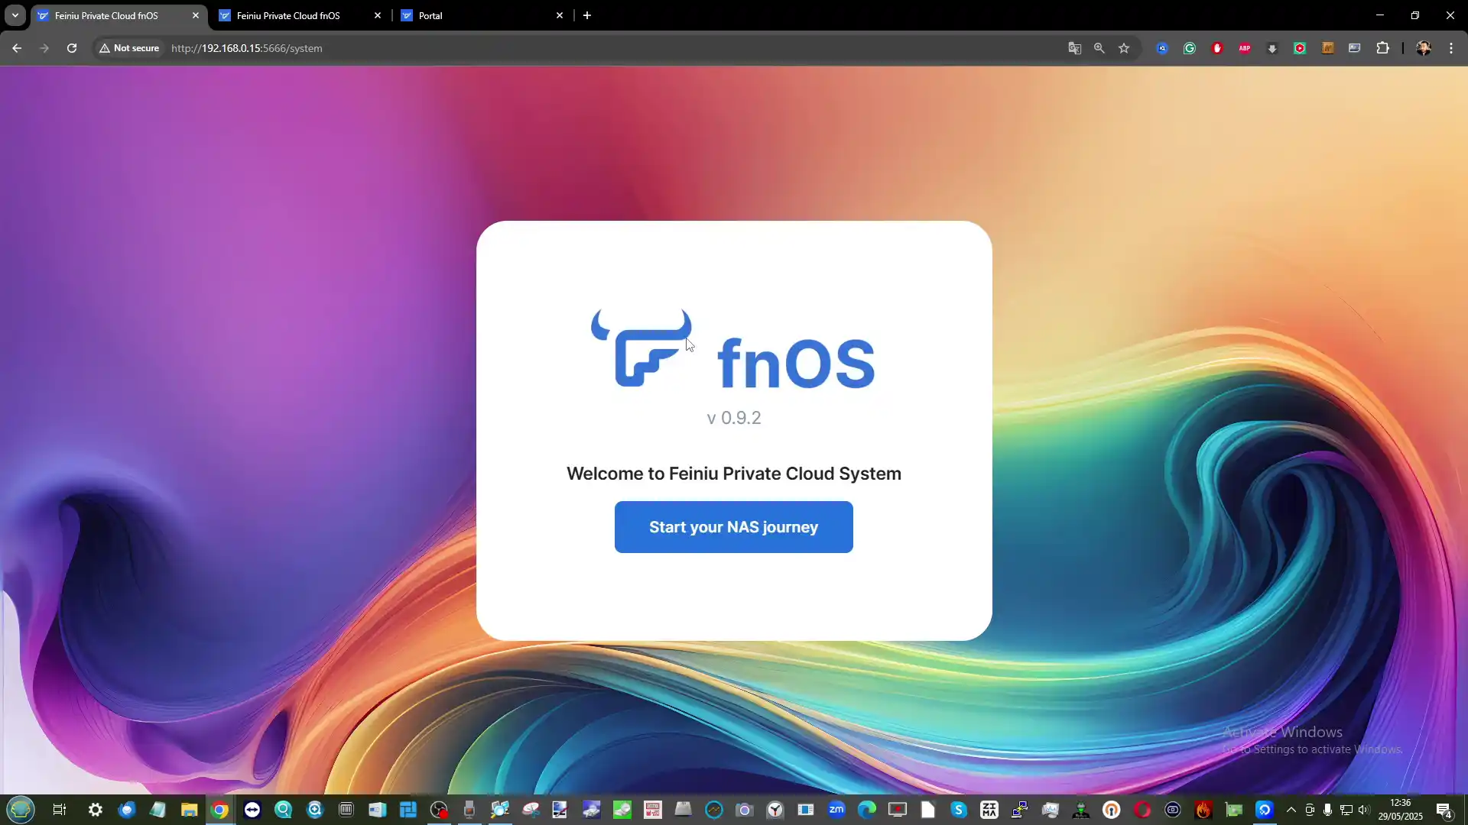Open the ZIMA app in the taskbar
This screenshot has height=825, width=1468.
click(x=989, y=810)
